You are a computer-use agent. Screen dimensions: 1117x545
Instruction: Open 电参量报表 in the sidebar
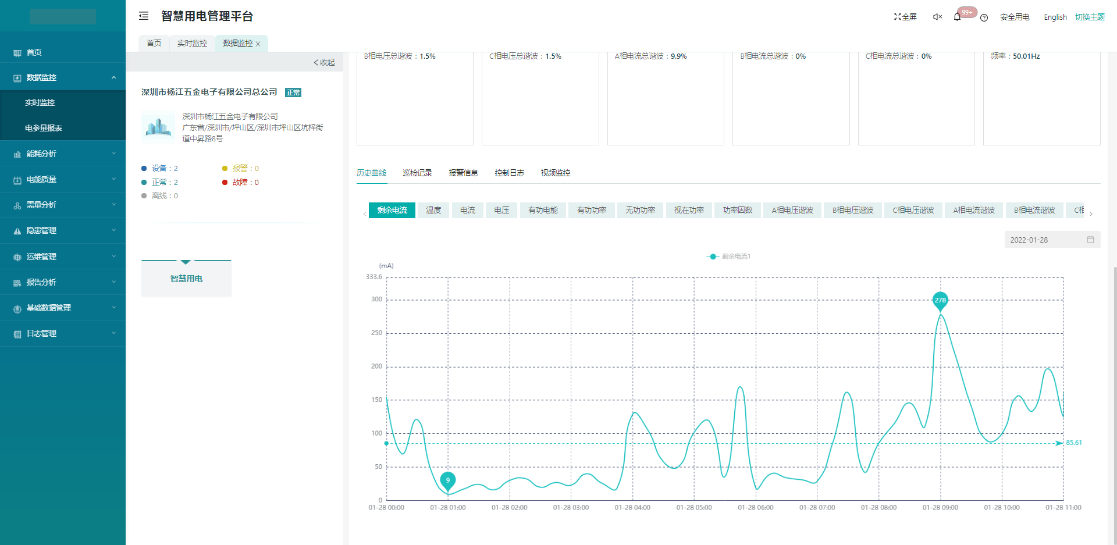[44, 128]
